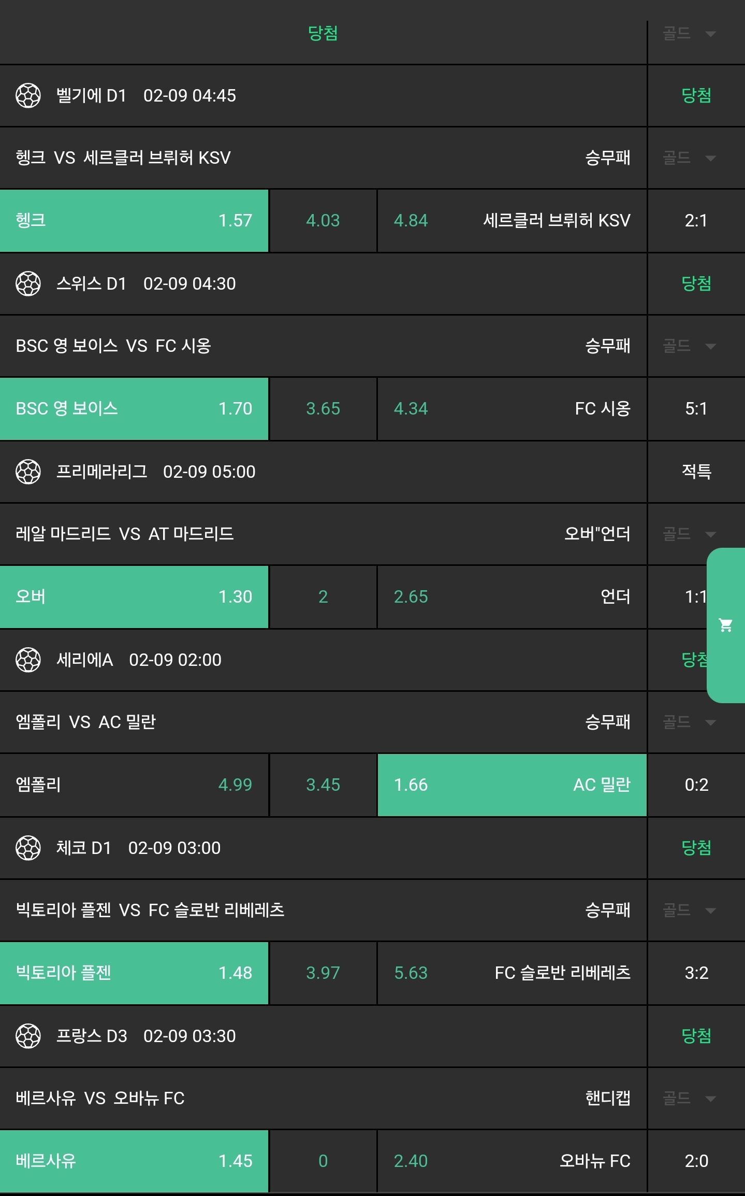
Task: Choose 엠폴리 at 4.99 odds
Action: point(134,785)
